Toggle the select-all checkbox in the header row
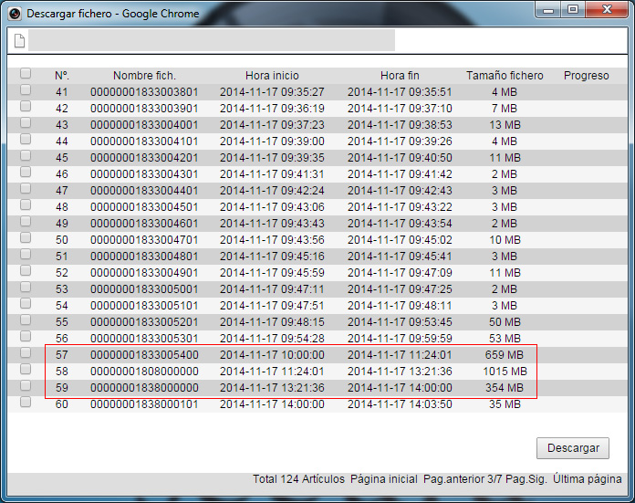The height and width of the screenshot is (503, 635). pyautogui.click(x=26, y=73)
